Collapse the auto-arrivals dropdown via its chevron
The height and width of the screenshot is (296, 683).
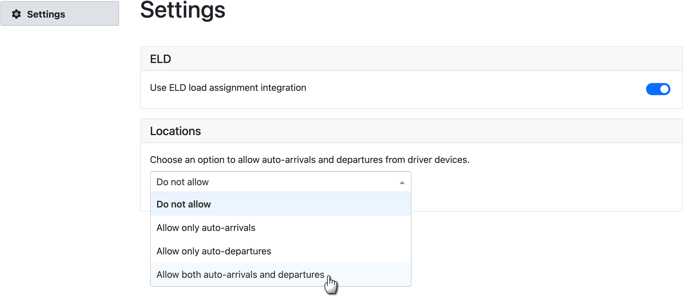click(x=402, y=182)
